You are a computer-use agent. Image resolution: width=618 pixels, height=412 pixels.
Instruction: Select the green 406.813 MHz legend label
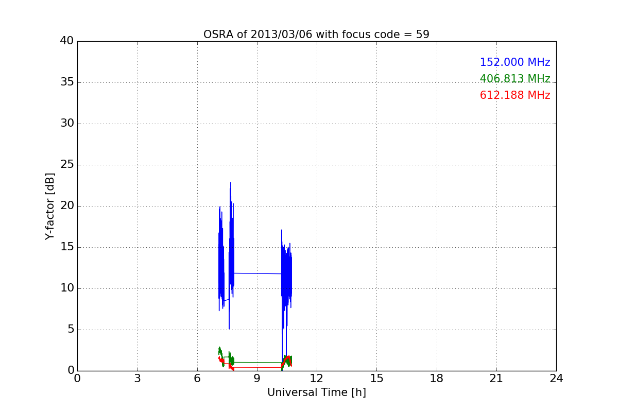(515, 79)
